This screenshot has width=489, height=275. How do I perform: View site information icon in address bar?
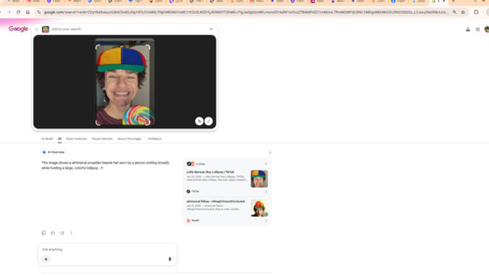coord(39,12)
